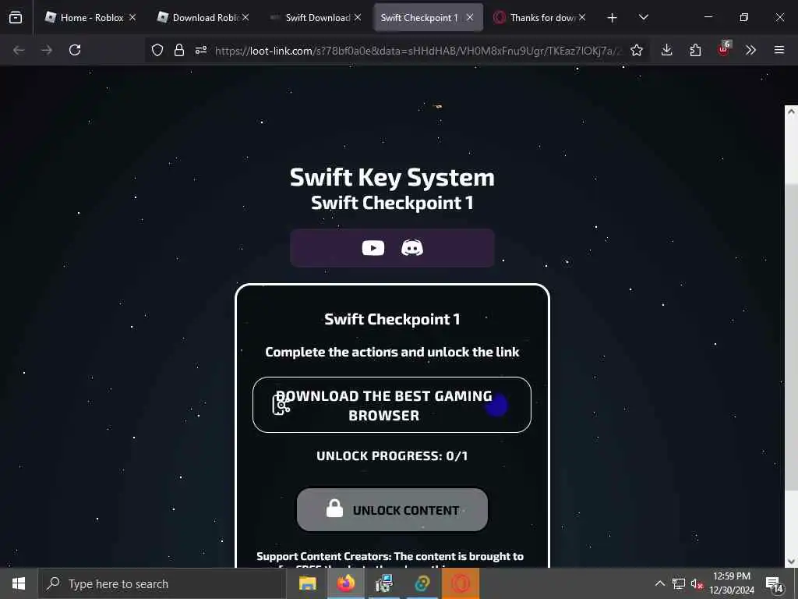Click Download The Best Gaming Browser
This screenshot has height=599, width=798.
click(x=392, y=405)
